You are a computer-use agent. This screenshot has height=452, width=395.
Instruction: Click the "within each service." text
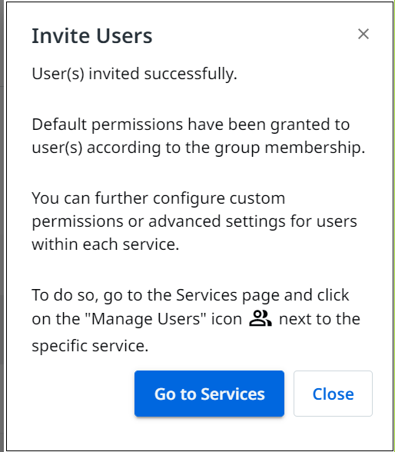click(105, 244)
